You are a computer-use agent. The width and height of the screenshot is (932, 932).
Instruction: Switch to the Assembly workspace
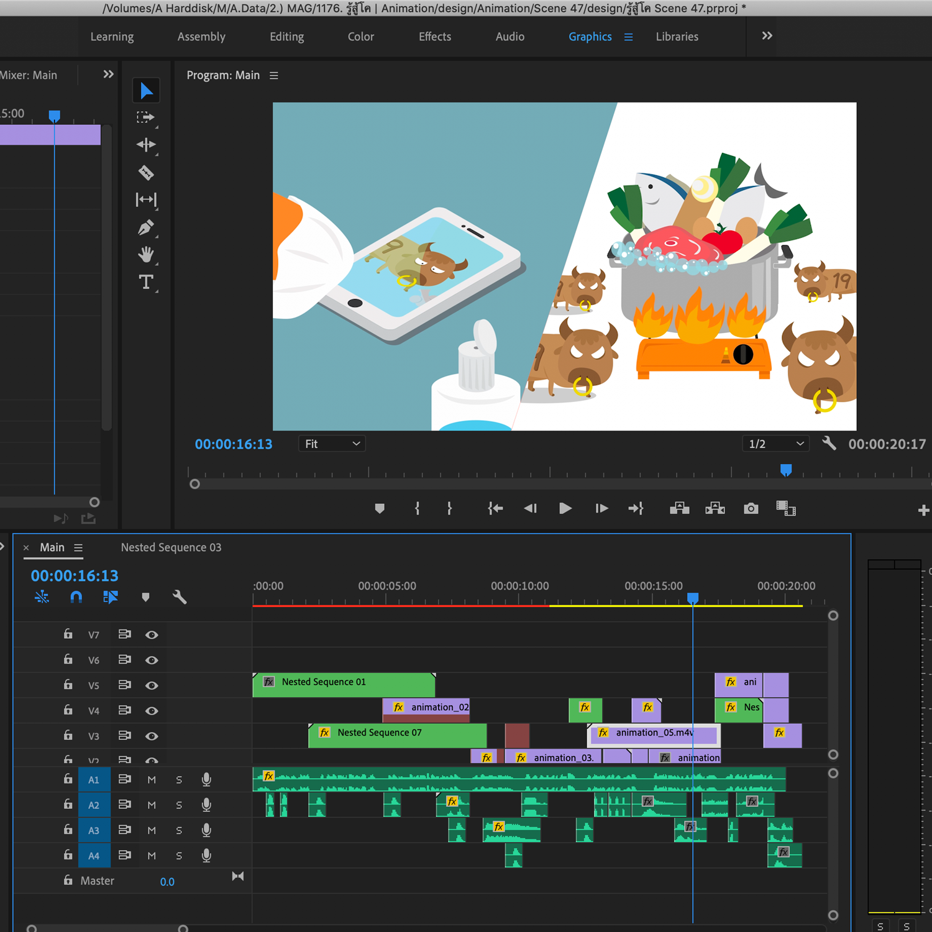click(201, 37)
